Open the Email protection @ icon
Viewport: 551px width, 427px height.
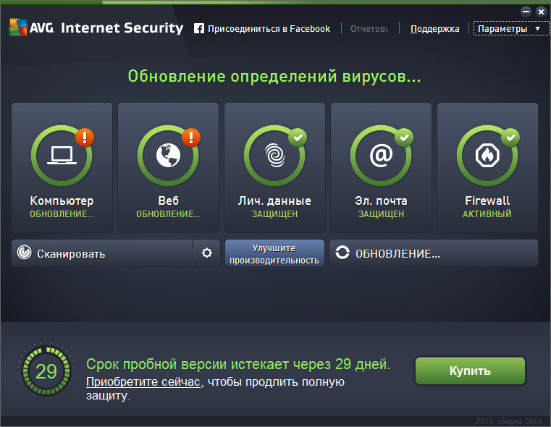click(381, 155)
